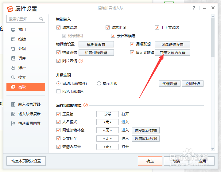Screen dimensions: 221x172
Task: Click into the 搜索设置项 search field
Action: click(x=26, y=19)
